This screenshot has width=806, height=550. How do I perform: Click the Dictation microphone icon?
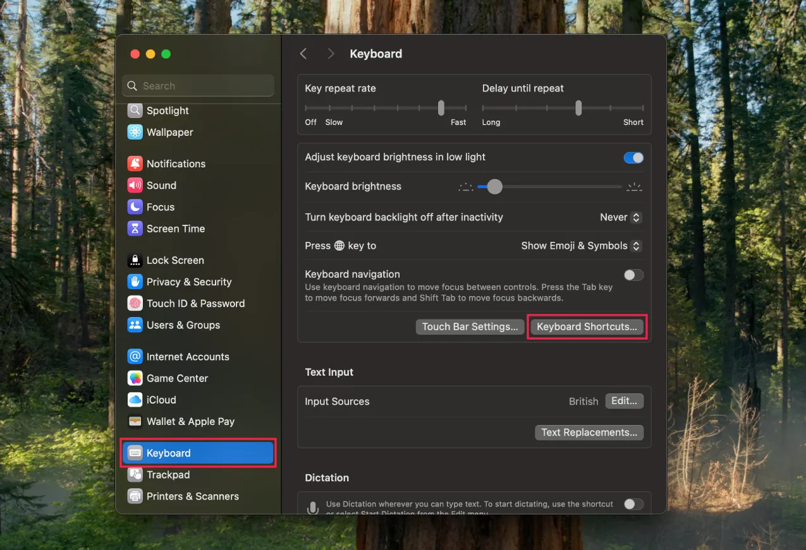(312, 508)
